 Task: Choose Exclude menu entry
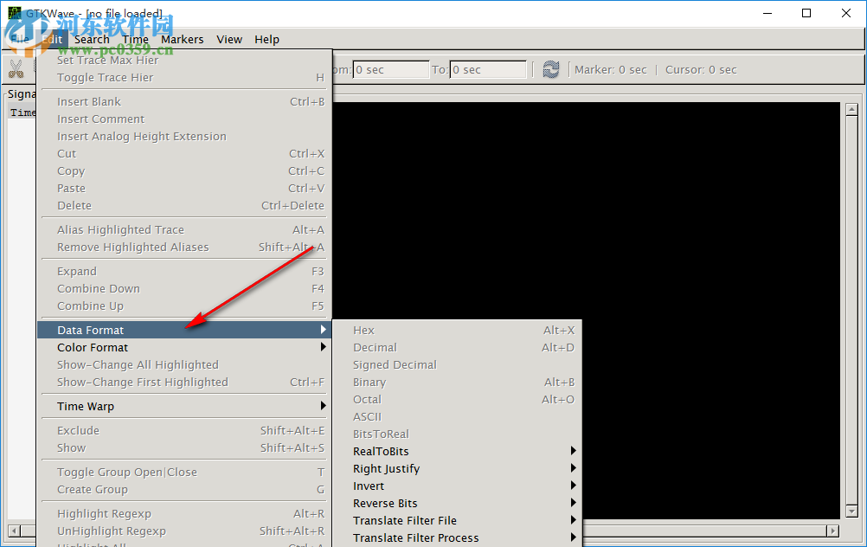click(184, 431)
